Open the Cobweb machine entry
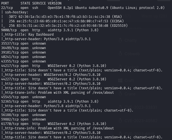The height and width of the screenshot is (140, 172). click(x=132, y=54)
